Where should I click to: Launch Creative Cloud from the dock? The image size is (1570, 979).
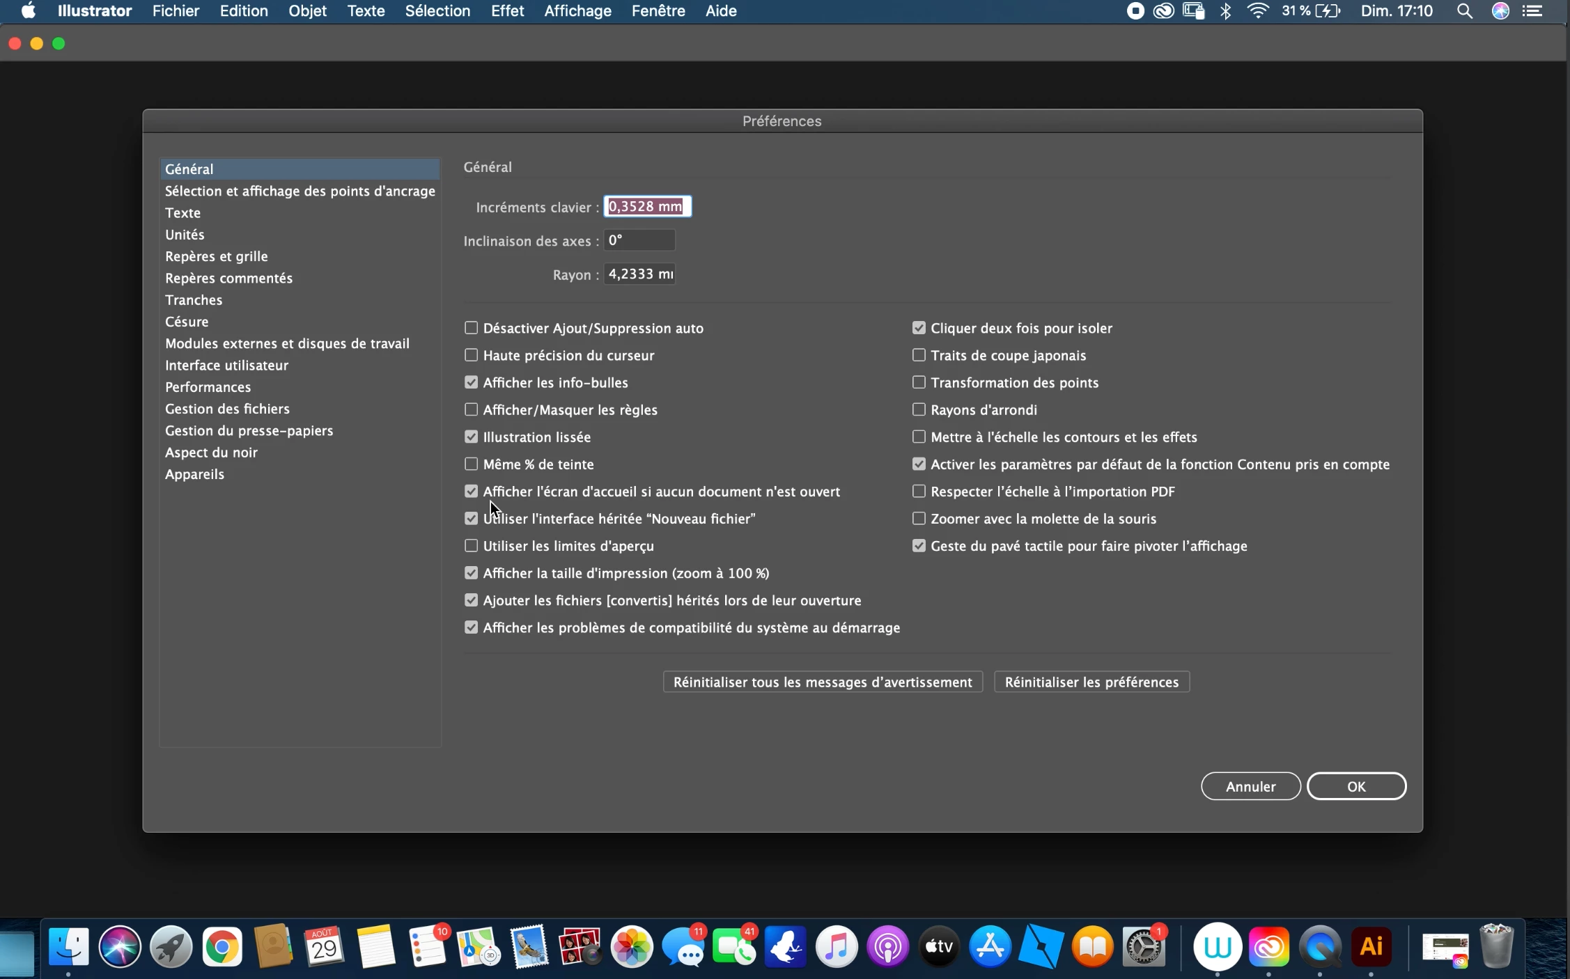pyautogui.click(x=1268, y=947)
